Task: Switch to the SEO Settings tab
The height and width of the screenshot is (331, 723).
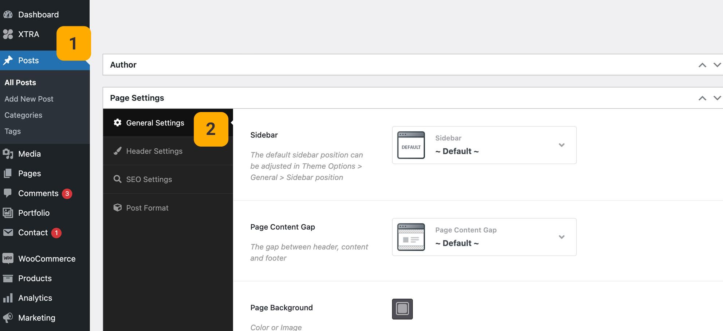Action: [x=149, y=179]
